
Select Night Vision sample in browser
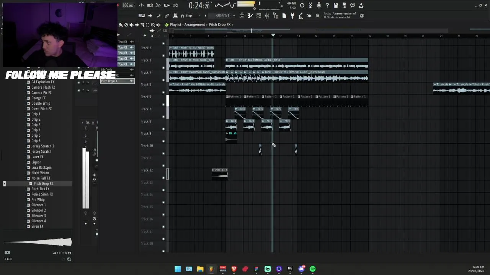40,173
